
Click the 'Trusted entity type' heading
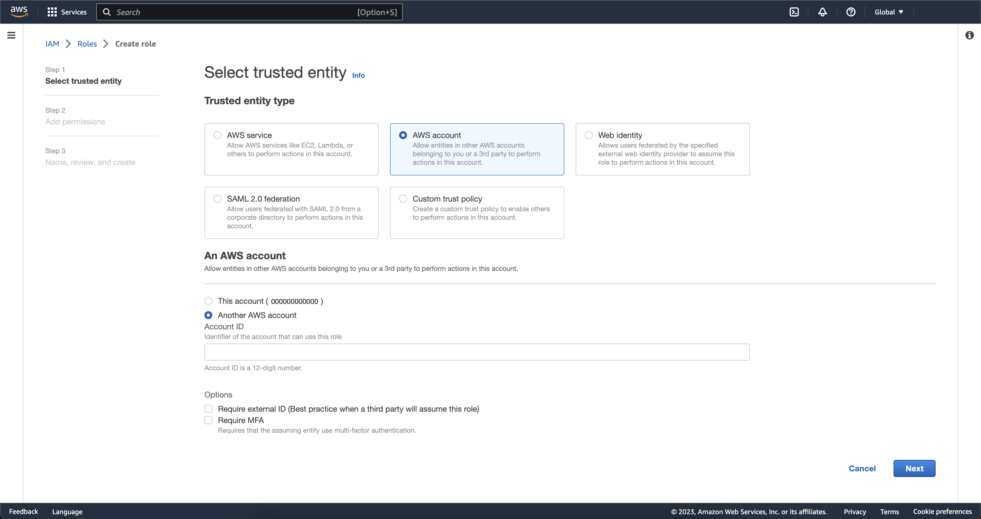click(x=250, y=101)
